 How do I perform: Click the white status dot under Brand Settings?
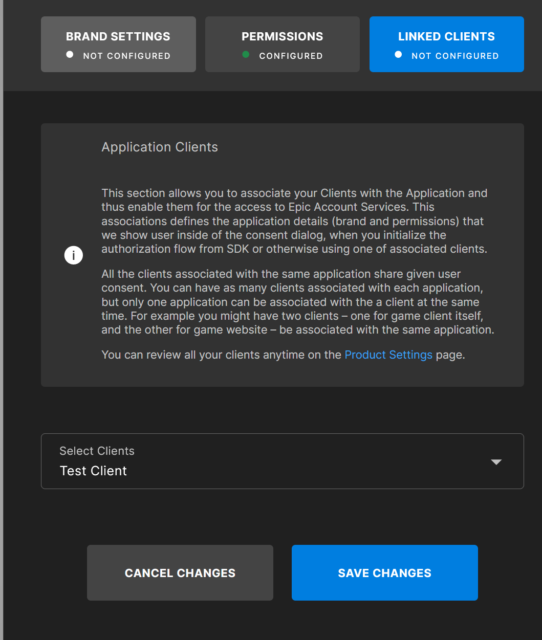(70, 55)
